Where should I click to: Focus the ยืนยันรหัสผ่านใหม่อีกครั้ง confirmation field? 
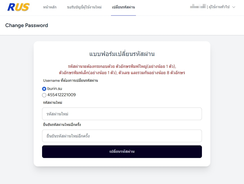click(x=122, y=136)
